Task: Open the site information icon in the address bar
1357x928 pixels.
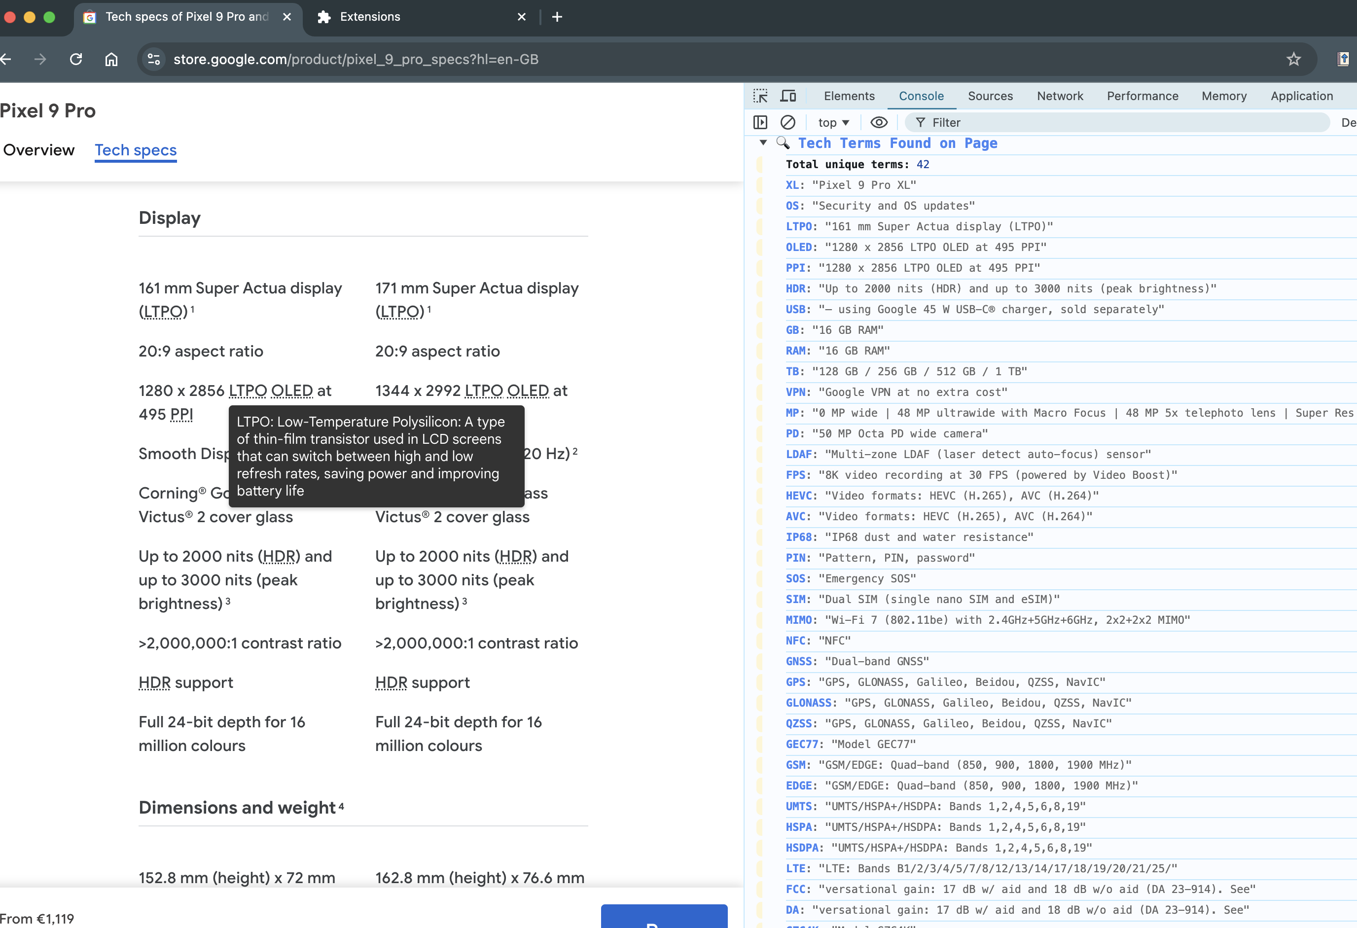Action: point(154,59)
